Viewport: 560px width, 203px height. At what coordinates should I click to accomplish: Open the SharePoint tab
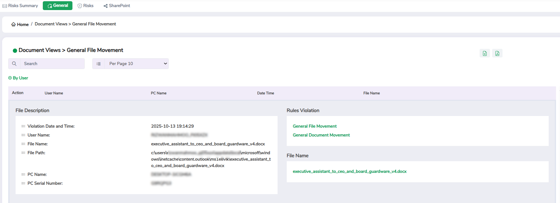pyautogui.click(x=117, y=6)
